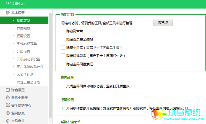Screen dimensions: 206x124
Task: Click the icon beside 漏洞修复
Action: point(8,113)
